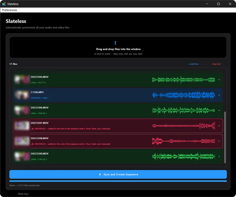Open C1396.MP4 reference thumbnail
The width and height of the screenshot is (236, 197).
click(x=22, y=95)
